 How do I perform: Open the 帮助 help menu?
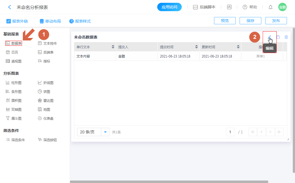[250, 7]
